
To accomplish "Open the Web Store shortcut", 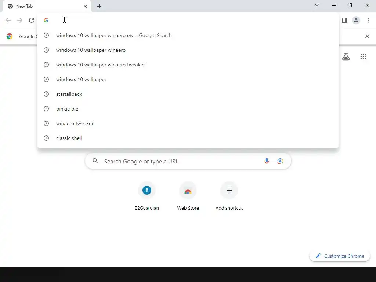I will 188,196.
